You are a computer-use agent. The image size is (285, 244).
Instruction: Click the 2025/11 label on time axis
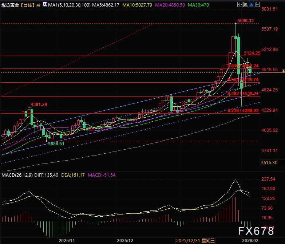click(67, 241)
